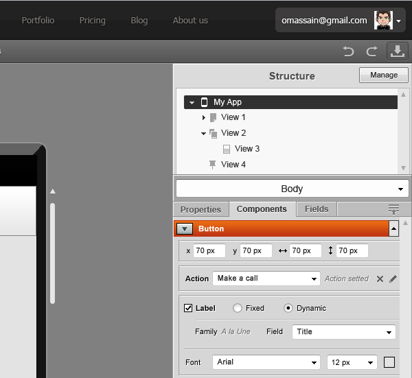Select View 2 in the structure tree
Image resolution: width=412 pixels, height=378 pixels.
233,133
